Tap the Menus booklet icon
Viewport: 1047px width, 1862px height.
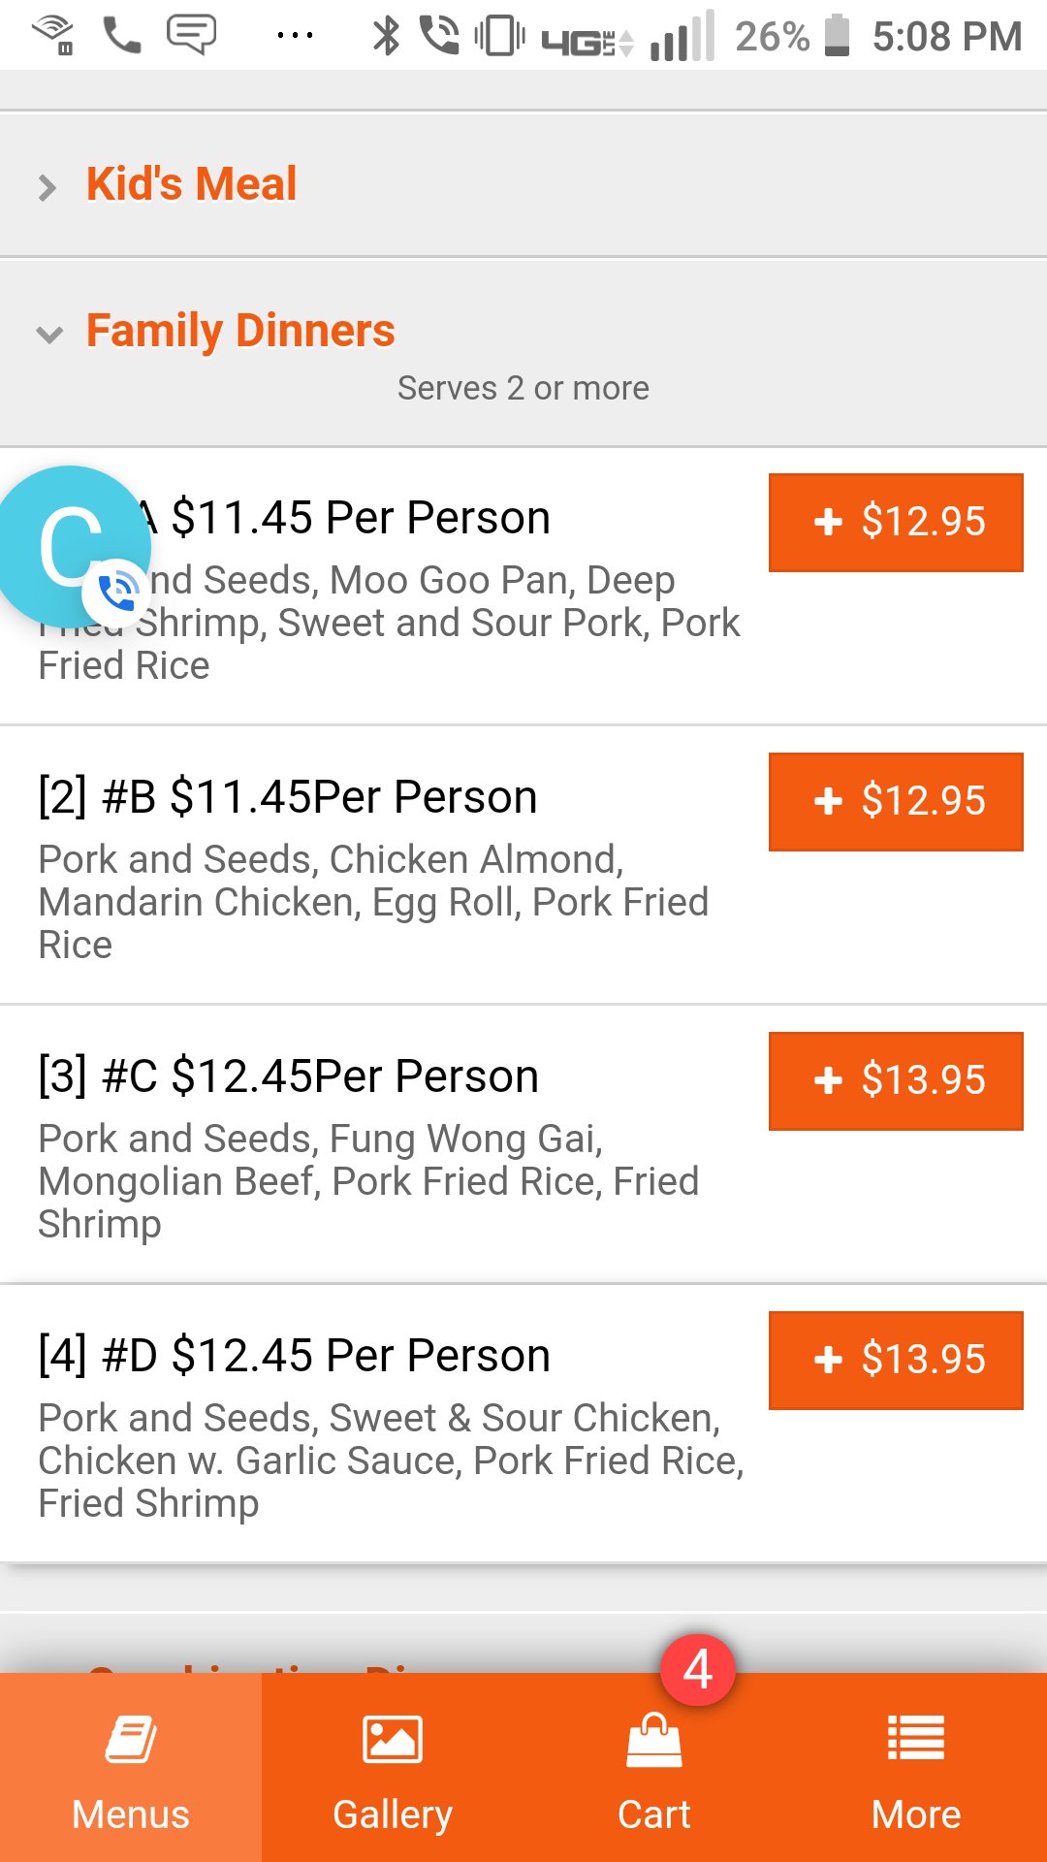point(131,1741)
